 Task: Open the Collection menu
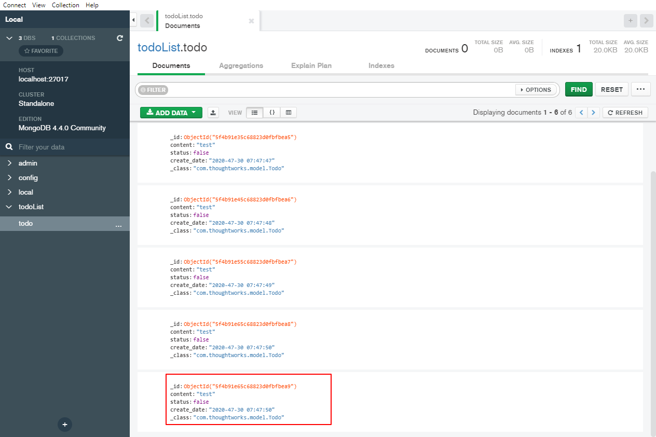tap(65, 5)
